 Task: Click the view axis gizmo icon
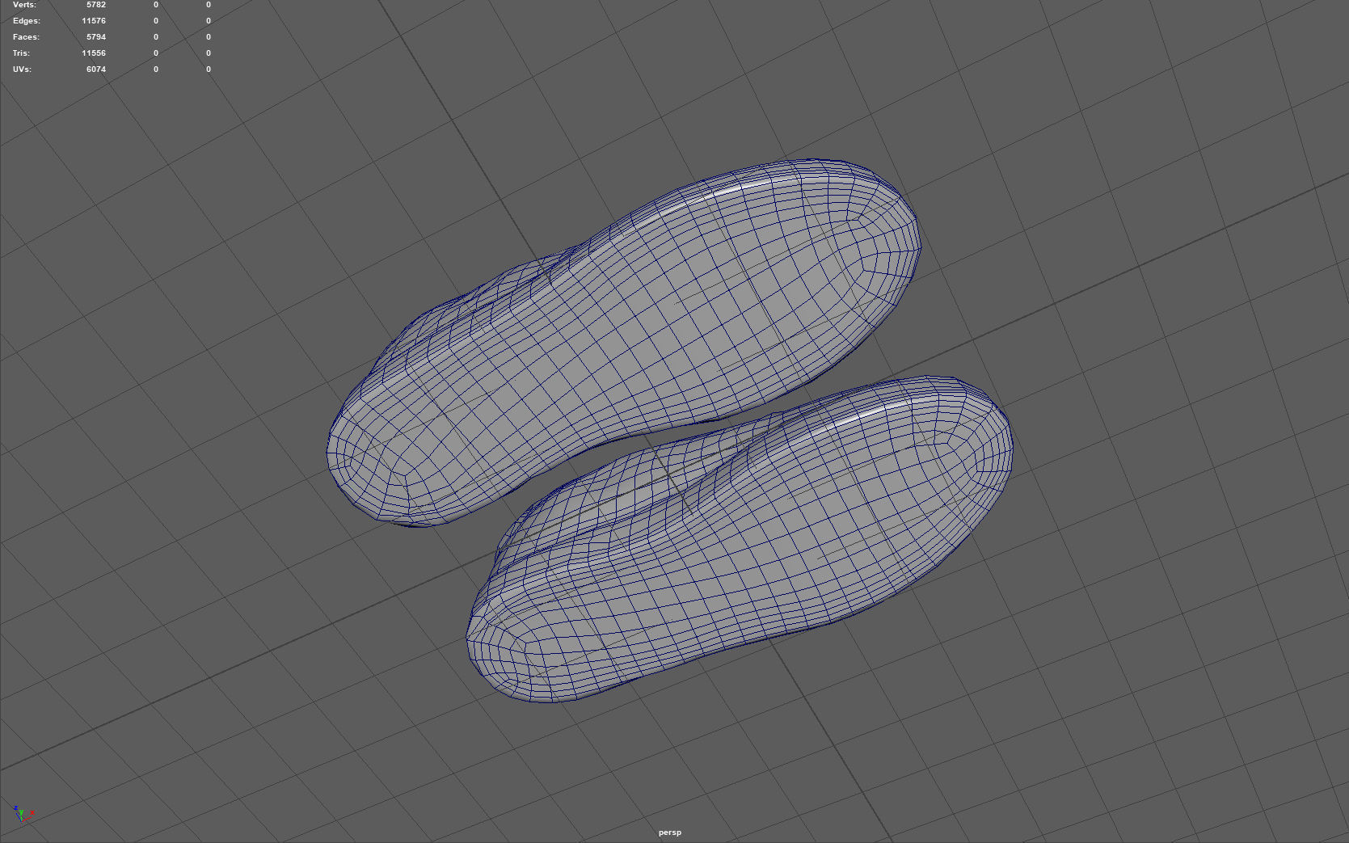[x=23, y=814]
